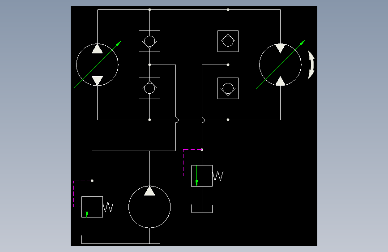Image resolution: width=388 pixels, height=252 pixels.
Task: Select the lower-left check valve symbol
Action: [x=149, y=88]
